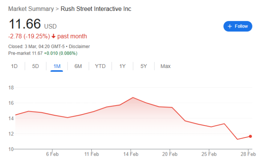Show the Max time range

tap(165, 66)
